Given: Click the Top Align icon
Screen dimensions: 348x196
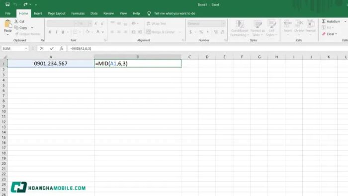Looking at the screenshot, I should [112, 23].
